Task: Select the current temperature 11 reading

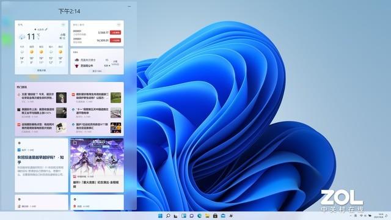Action: pyautogui.click(x=31, y=37)
